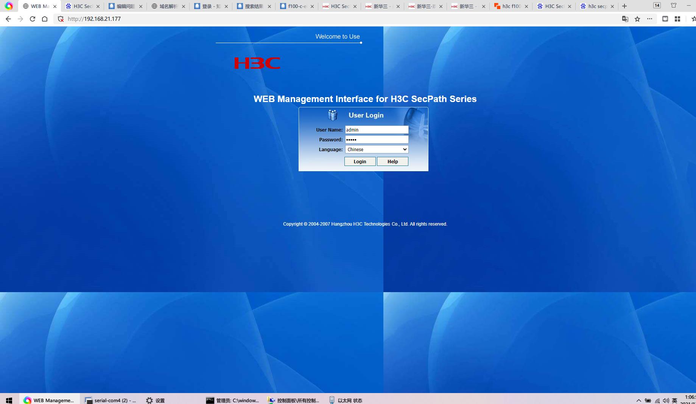Open the 控制面板 taskbar window
The width and height of the screenshot is (696, 404).
click(294, 400)
